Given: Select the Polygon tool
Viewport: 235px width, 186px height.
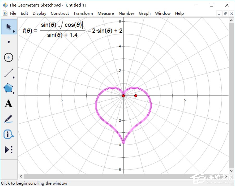Looking at the screenshot, I should tap(8, 88).
